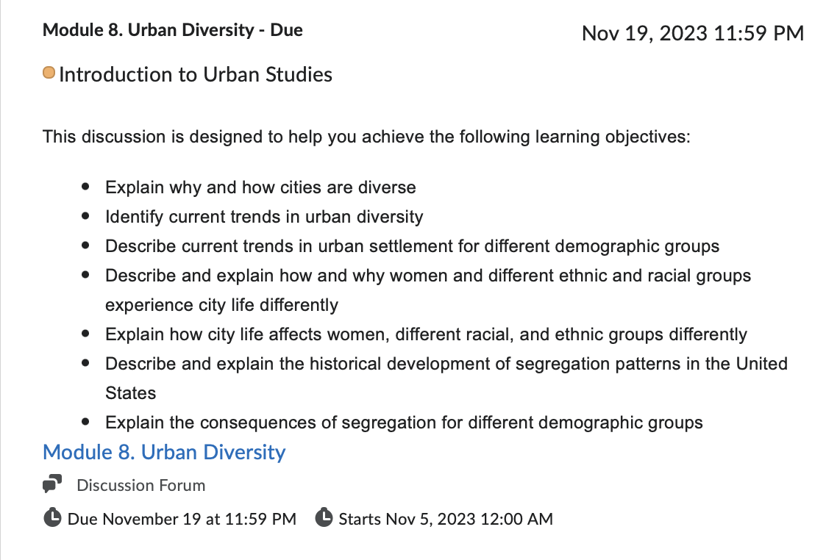This screenshot has width=840, height=560.
Task: Click the clock icon beside Due November 19
Action: [x=52, y=517]
